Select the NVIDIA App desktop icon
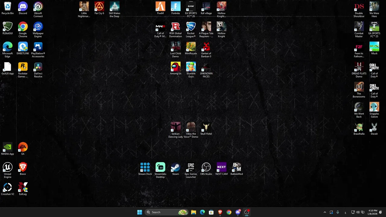Screen dimensions: 386x217 pos(8,149)
